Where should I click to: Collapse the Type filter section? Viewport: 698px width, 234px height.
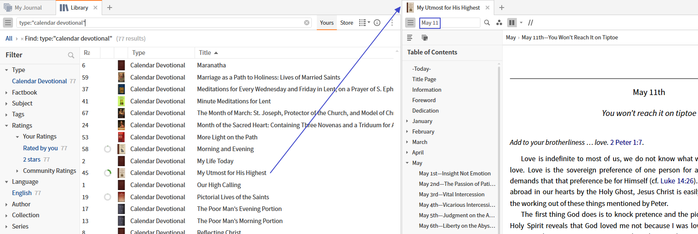[6, 70]
